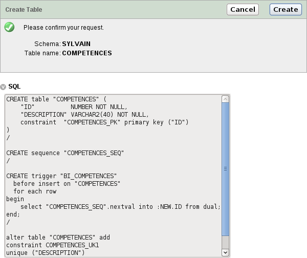Click the Cancel button
307x258 pixels.
click(x=243, y=9)
